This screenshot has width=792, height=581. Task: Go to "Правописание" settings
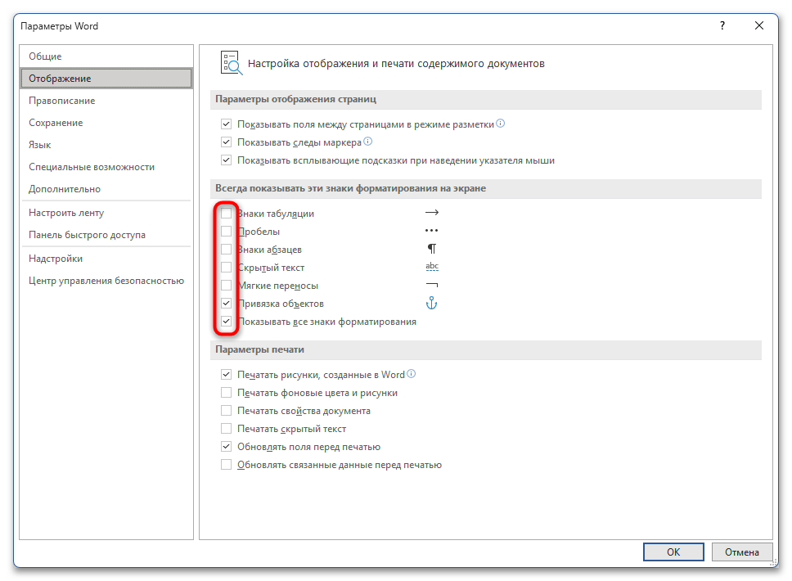coord(106,101)
